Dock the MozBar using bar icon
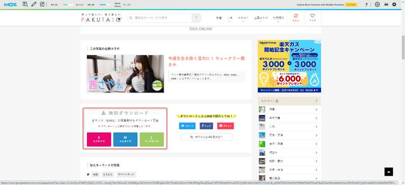 [x=386, y=4]
